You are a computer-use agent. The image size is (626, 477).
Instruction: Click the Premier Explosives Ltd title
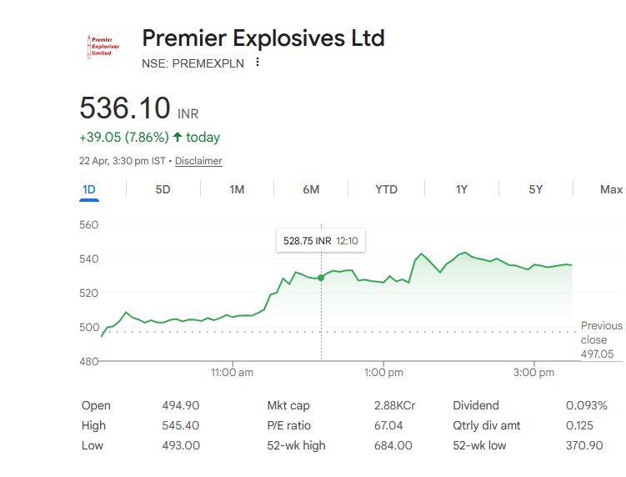[263, 38]
